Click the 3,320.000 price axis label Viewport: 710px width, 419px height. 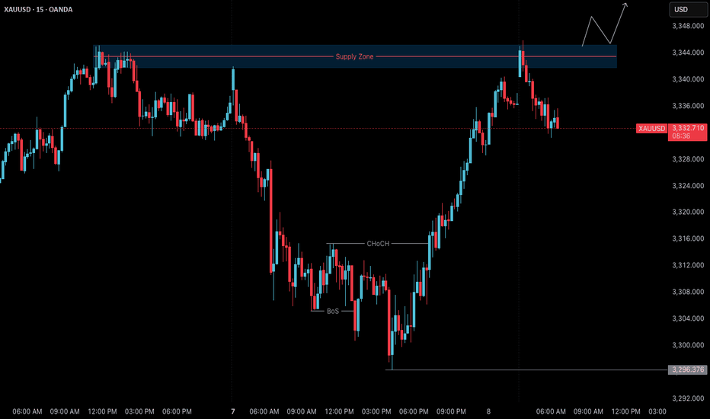tap(688, 212)
